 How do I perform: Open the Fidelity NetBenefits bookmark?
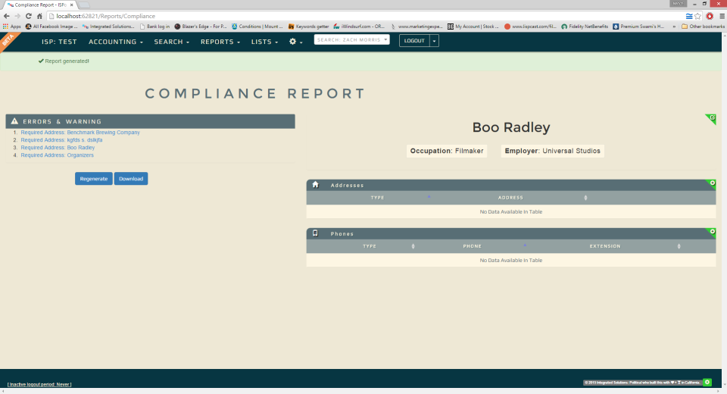[x=585, y=27]
